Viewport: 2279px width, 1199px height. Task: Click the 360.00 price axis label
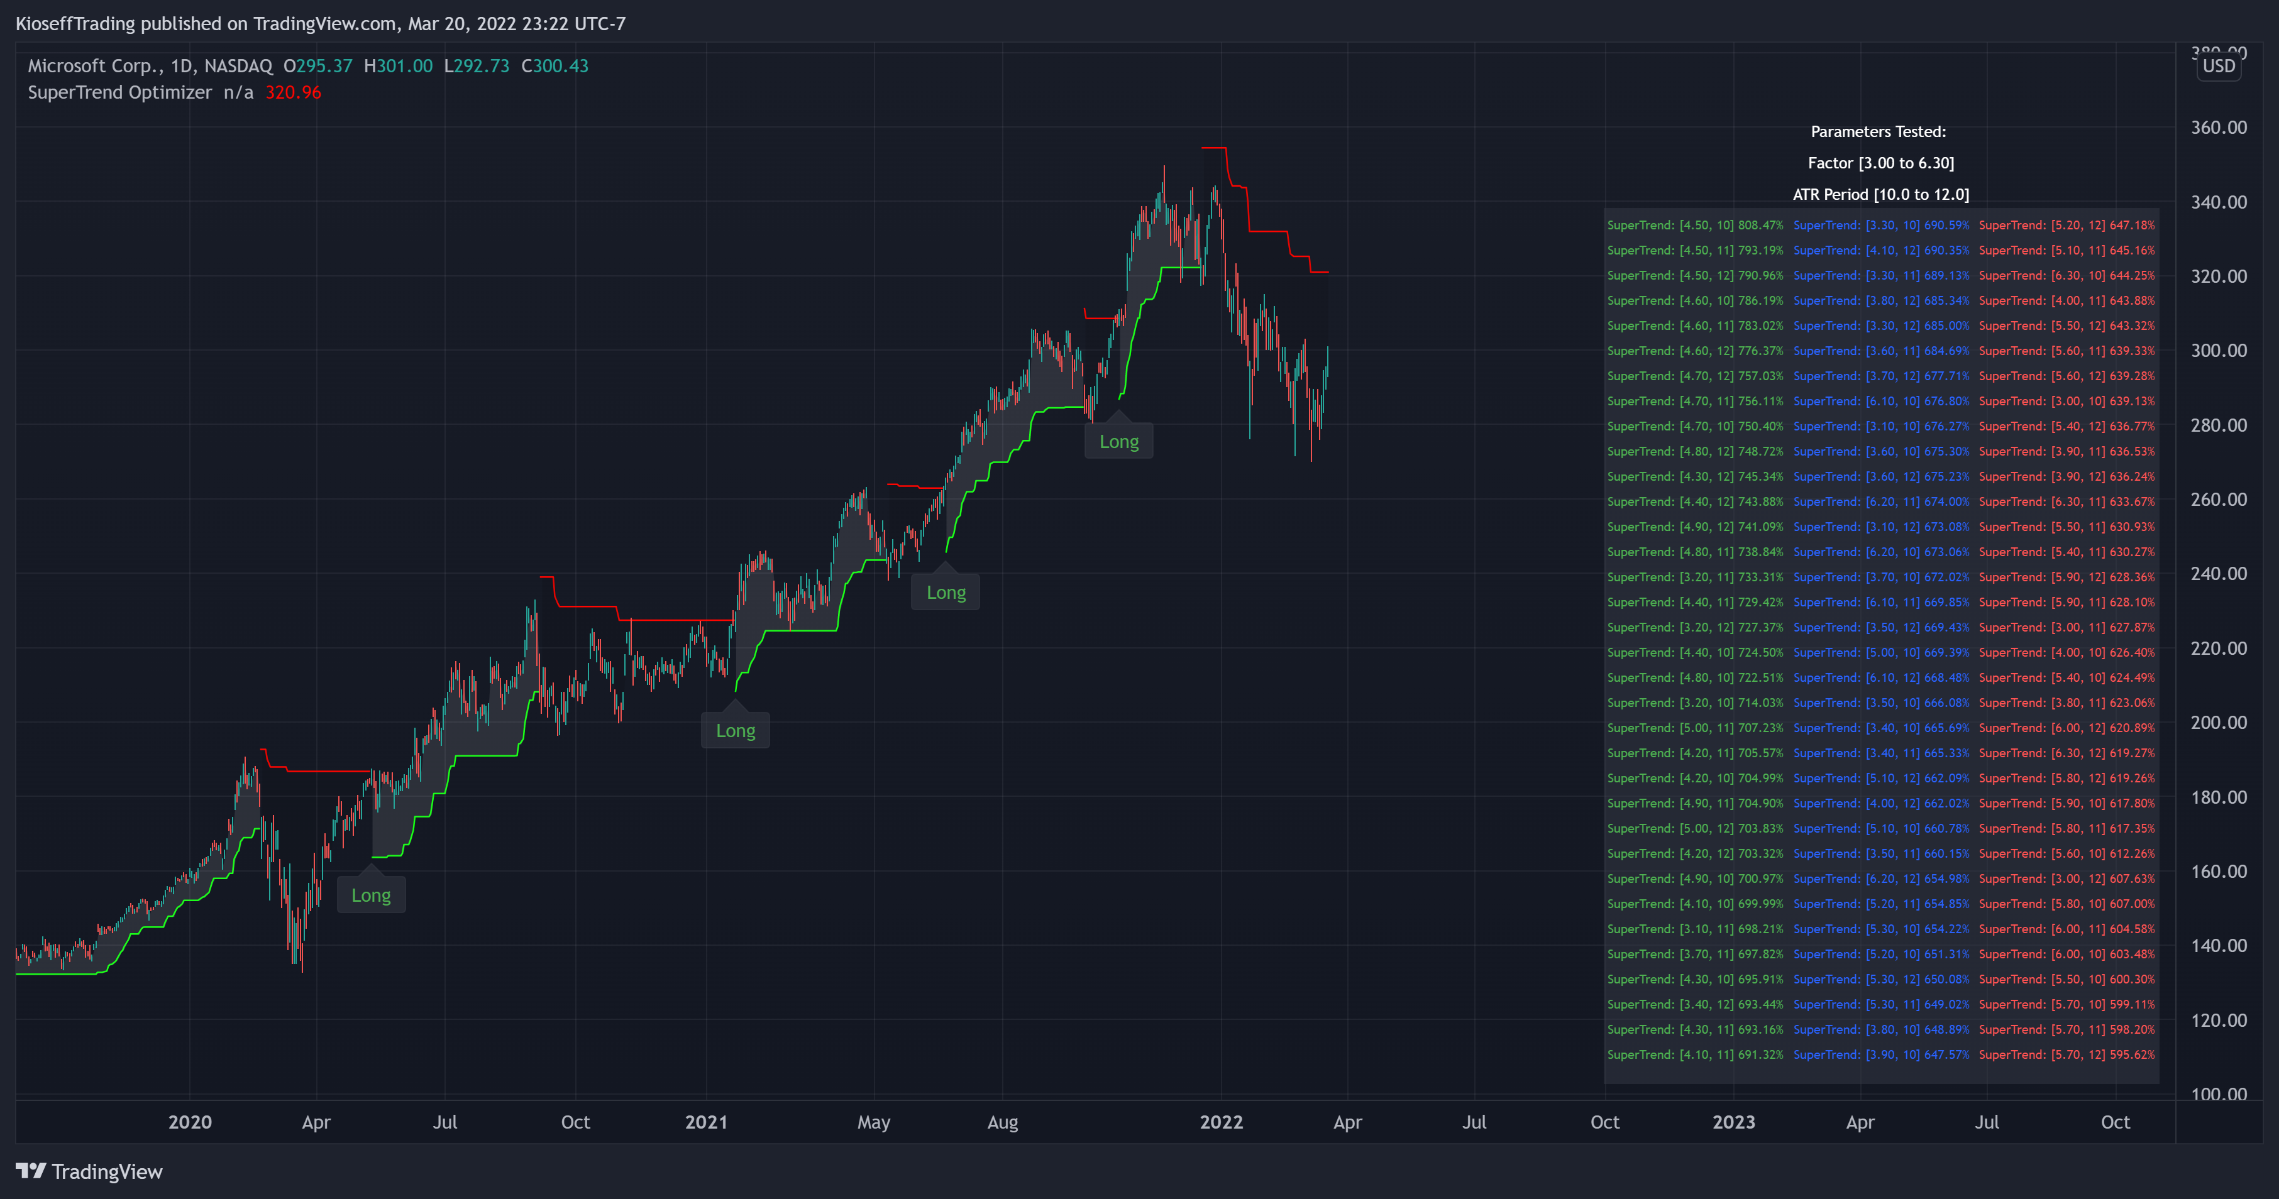pyautogui.click(x=2218, y=128)
